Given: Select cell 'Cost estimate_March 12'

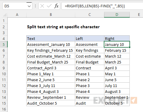Looking at the screenshot, I should (51, 56).
